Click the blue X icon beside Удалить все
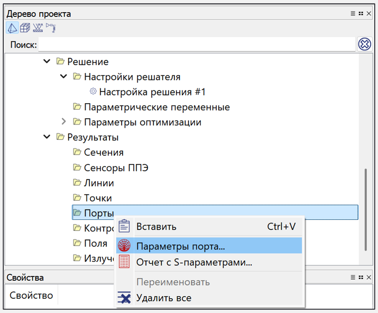Image resolution: width=378 pixels, height=313 pixels. (x=124, y=298)
